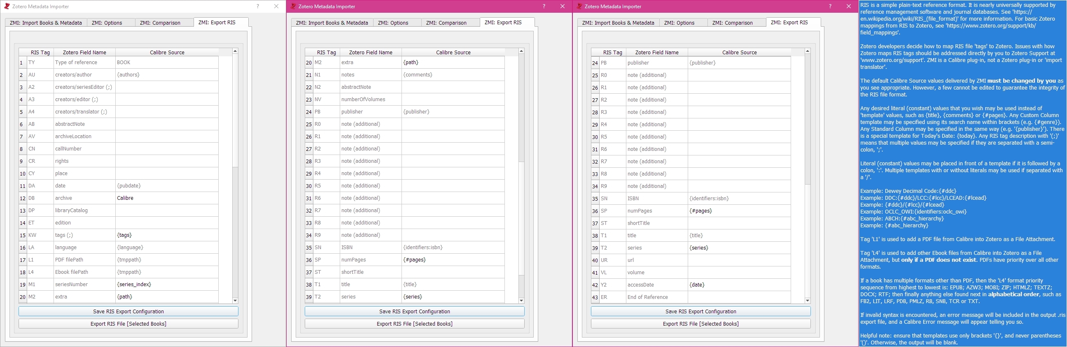The width and height of the screenshot is (1067, 347).
Task: Click the empty Calibre Source cell for the edition row
Action: (167, 222)
